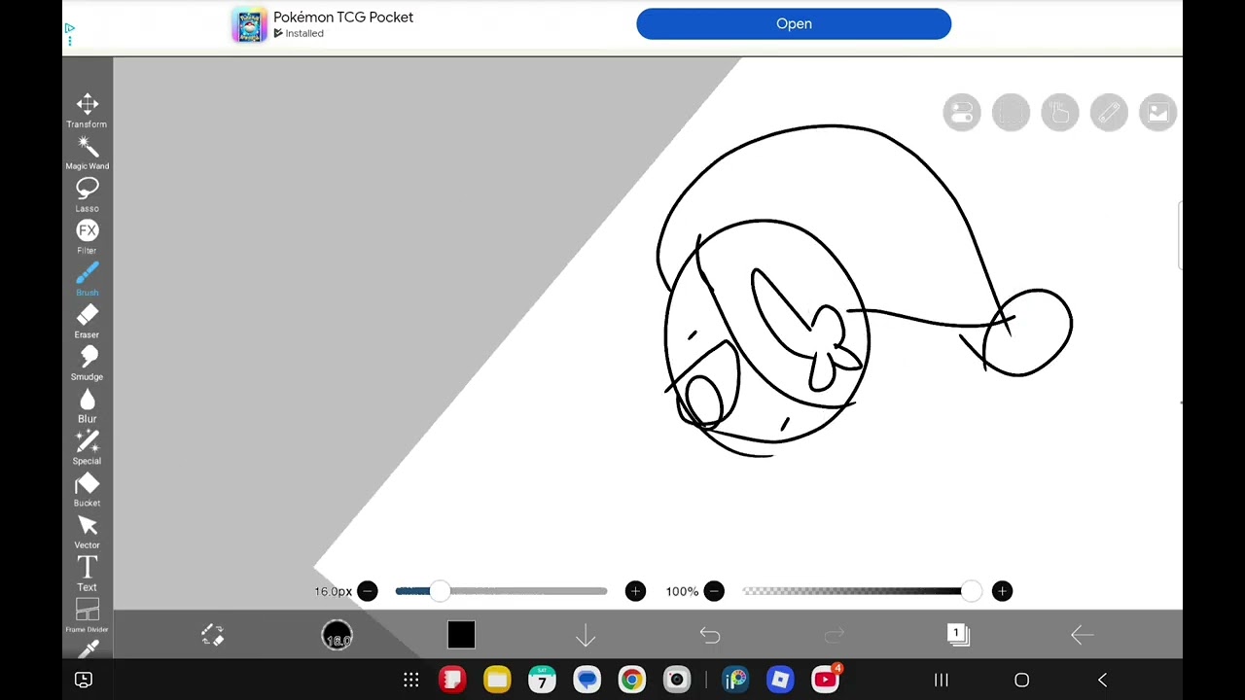
Task: Switch to the Eraser tool
Action: click(x=87, y=321)
